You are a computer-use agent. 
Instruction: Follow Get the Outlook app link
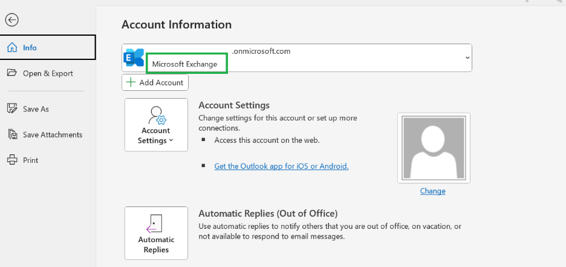(x=281, y=166)
